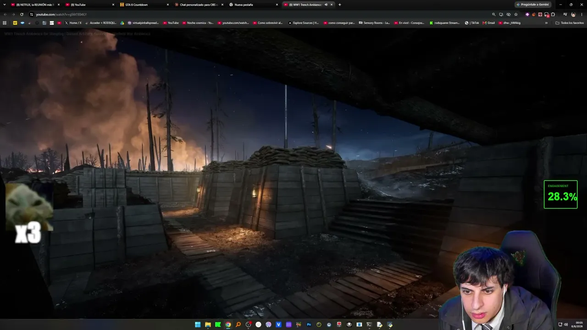
Task: Open volume control in system tray
Action: click(565, 324)
